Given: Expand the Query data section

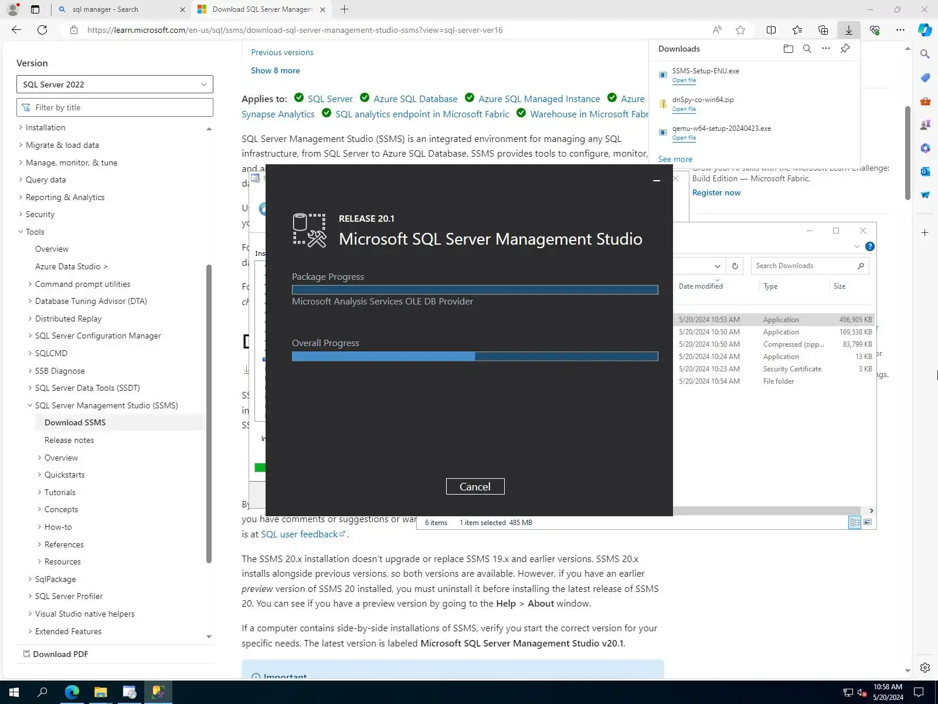Looking at the screenshot, I should 21,180.
